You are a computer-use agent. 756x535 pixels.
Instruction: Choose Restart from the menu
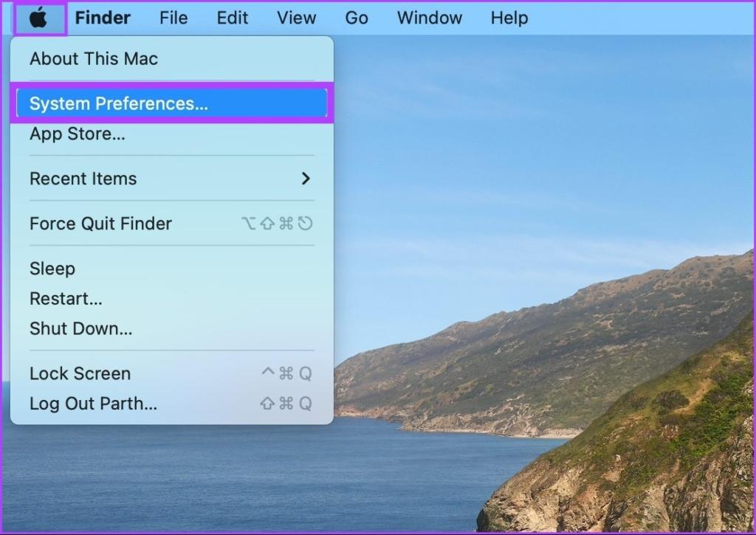click(65, 299)
